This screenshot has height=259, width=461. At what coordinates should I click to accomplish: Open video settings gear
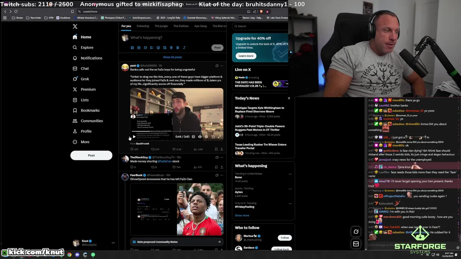tap(206, 137)
